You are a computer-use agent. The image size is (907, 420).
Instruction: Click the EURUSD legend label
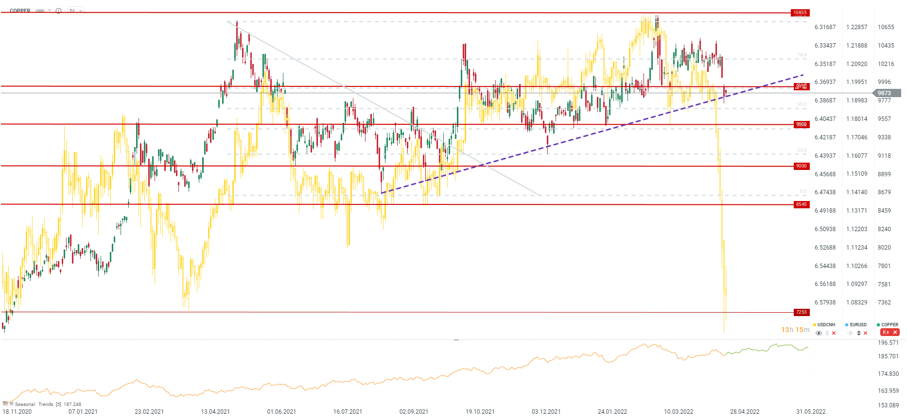(x=858, y=325)
